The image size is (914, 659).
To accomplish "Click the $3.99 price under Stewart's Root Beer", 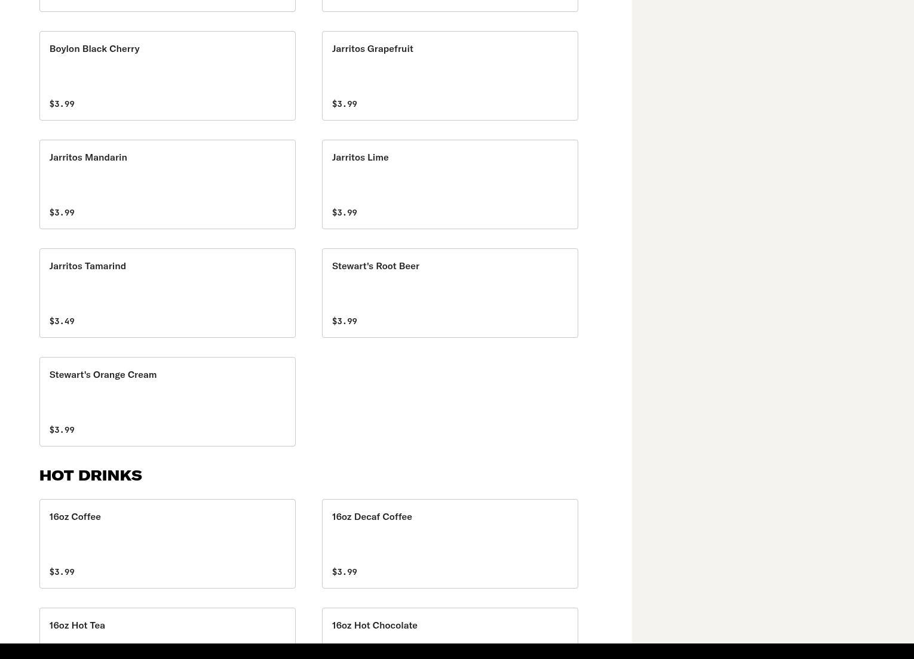I will pos(345,321).
